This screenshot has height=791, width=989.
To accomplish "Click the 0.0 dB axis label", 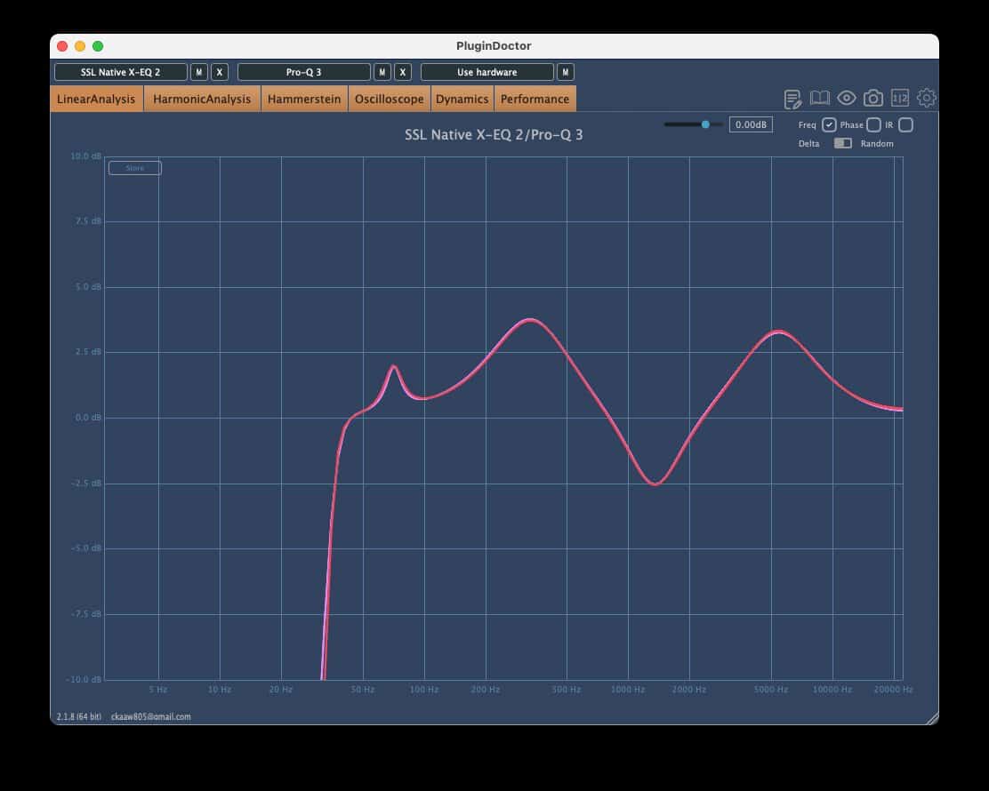I will (88, 417).
